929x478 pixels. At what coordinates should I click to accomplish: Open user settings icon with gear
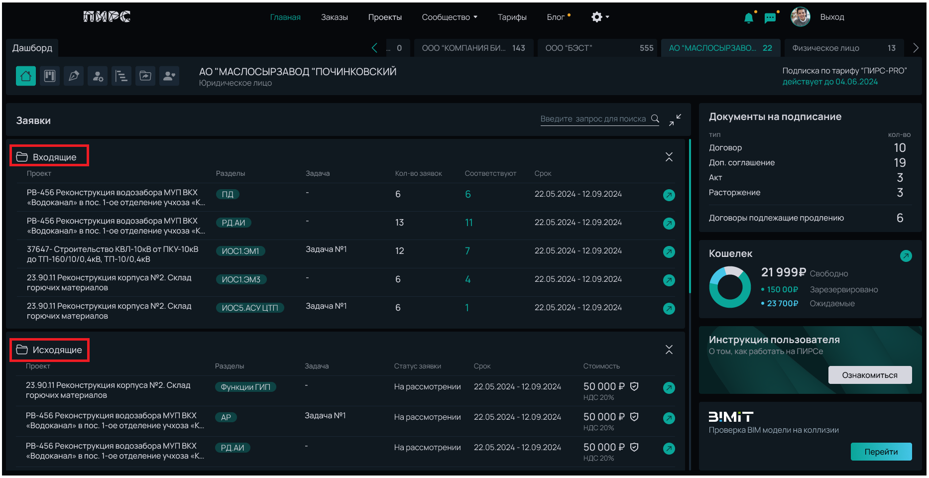pyautogui.click(x=98, y=76)
